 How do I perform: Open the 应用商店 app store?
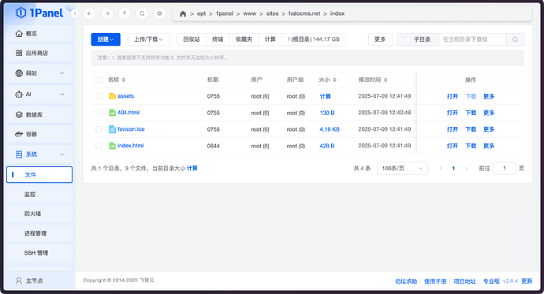click(39, 53)
